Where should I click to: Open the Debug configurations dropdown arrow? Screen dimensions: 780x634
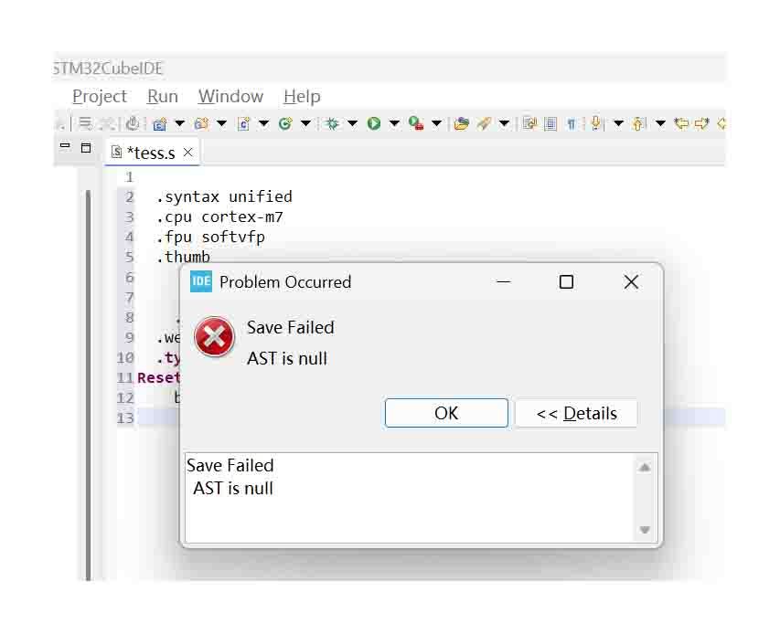351,122
